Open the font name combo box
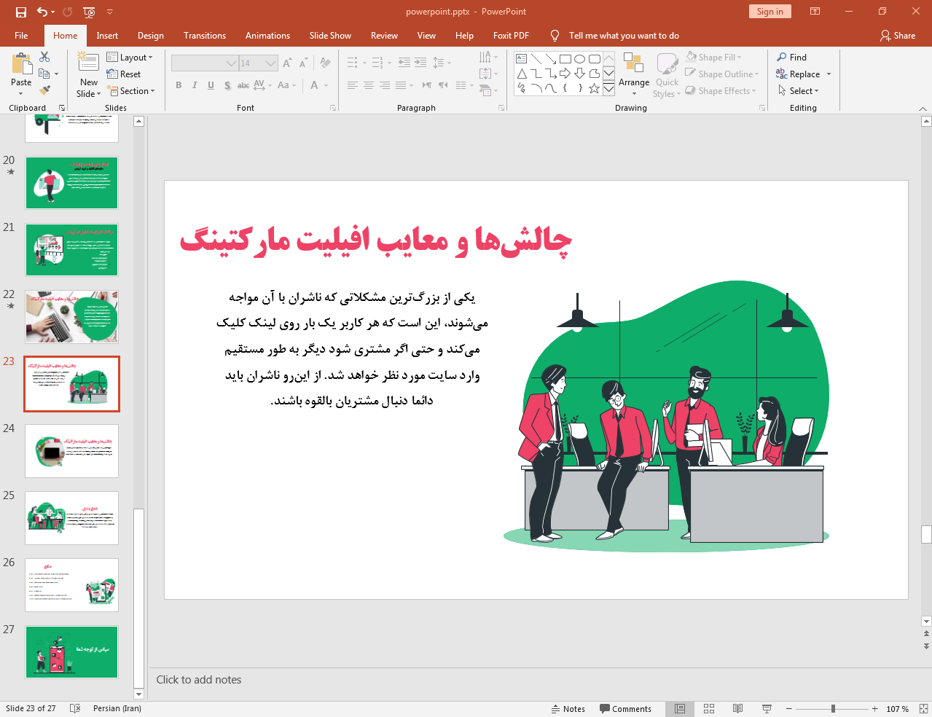 [x=205, y=63]
